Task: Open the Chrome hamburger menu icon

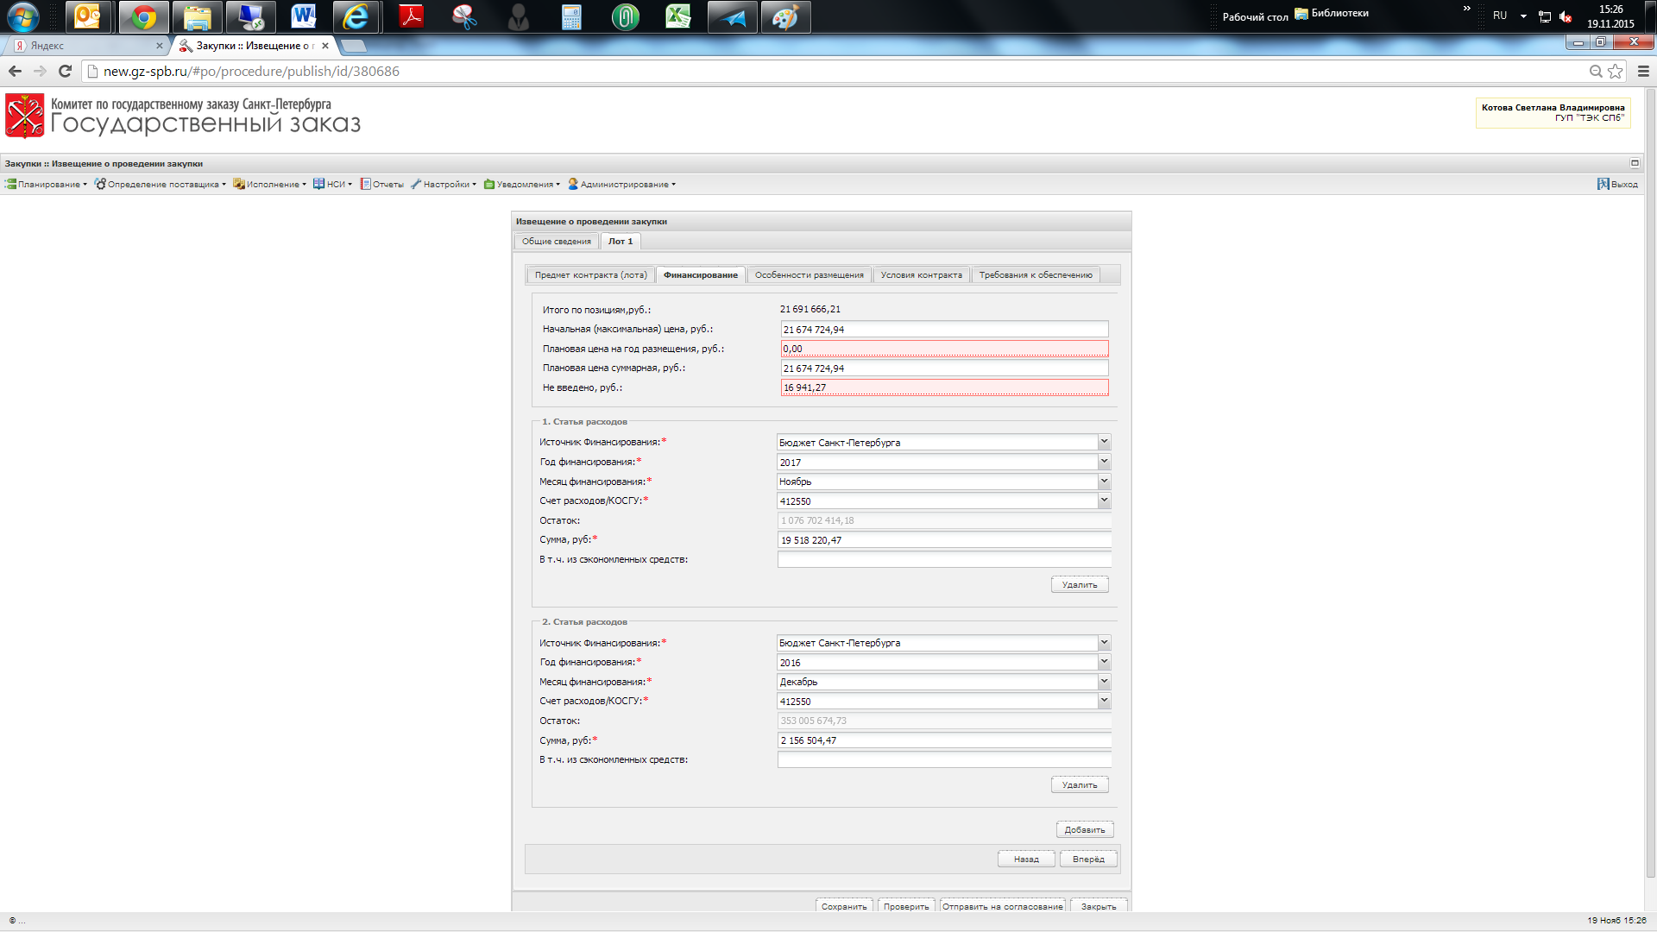Action: click(x=1643, y=72)
